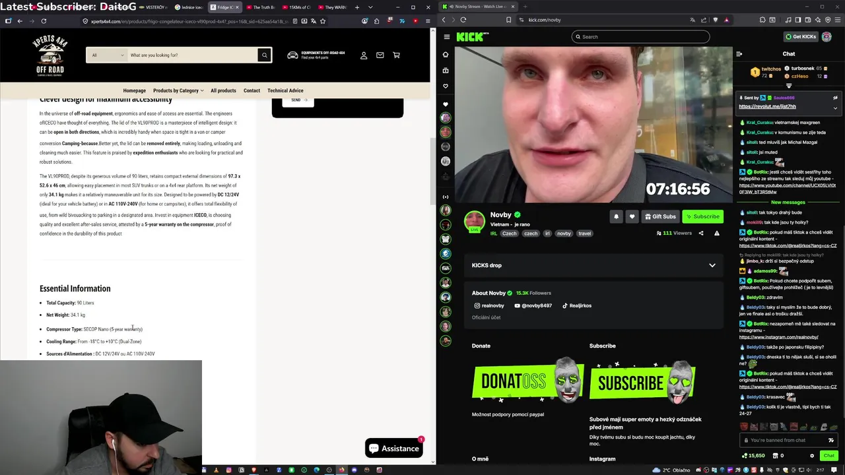Screen dimensions: 845x475
Task: Open Xperts4x4 contact envelope icon
Action: (x=380, y=55)
